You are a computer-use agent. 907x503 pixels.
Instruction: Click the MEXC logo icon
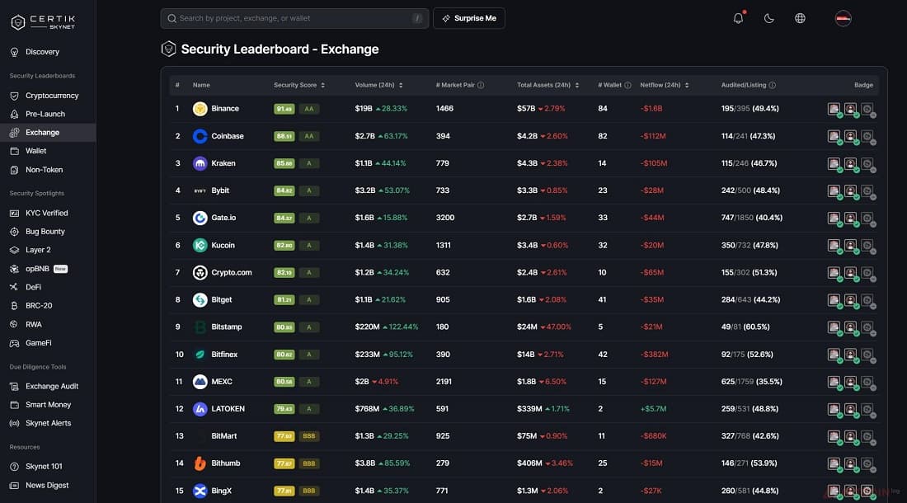click(x=200, y=382)
